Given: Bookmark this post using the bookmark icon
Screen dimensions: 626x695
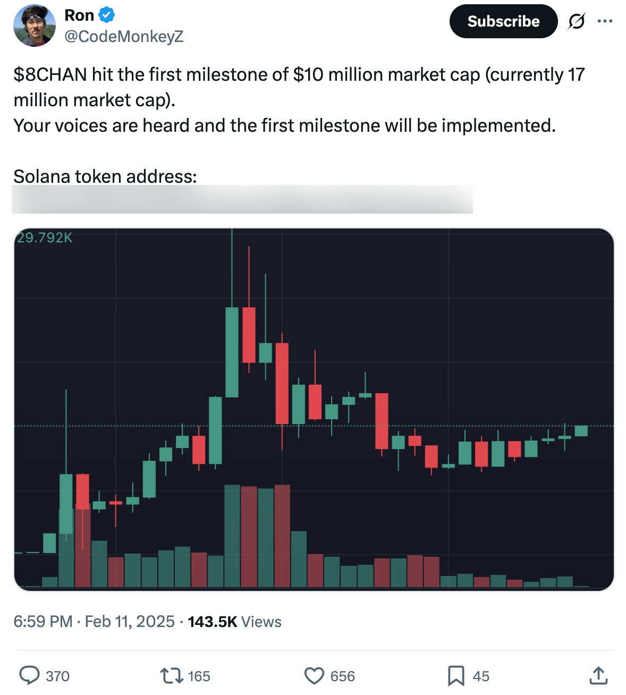Looking at the screenshot, I should [x=455, y=675].
